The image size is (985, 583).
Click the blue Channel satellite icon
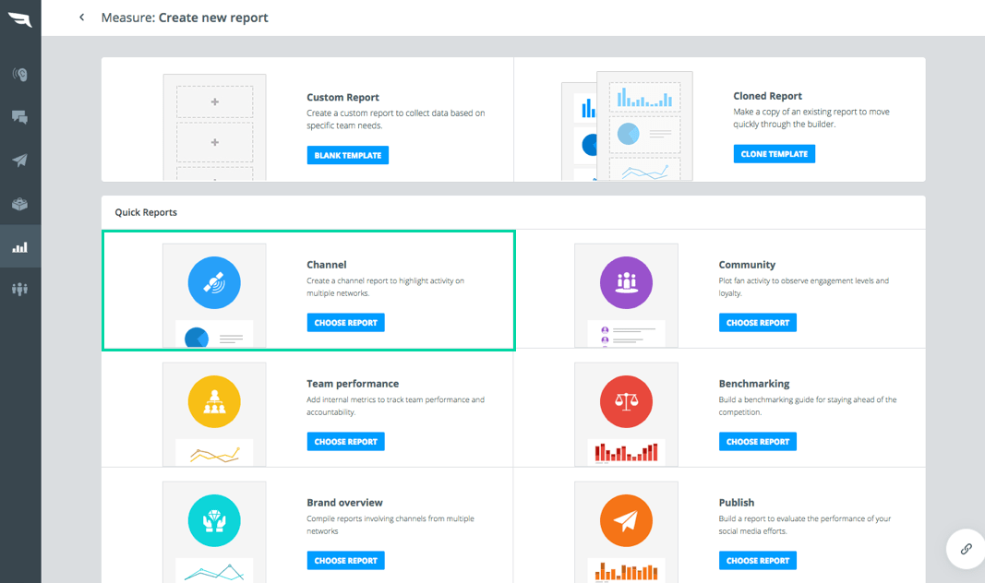[214, 282]
